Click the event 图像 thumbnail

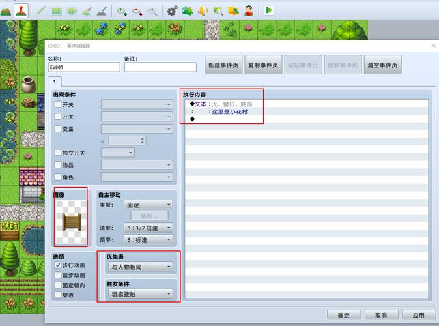pyautogui.click(x=71, y=222)
